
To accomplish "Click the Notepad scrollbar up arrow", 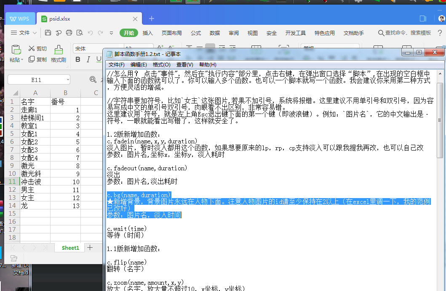I will click(x=440, y=74).
